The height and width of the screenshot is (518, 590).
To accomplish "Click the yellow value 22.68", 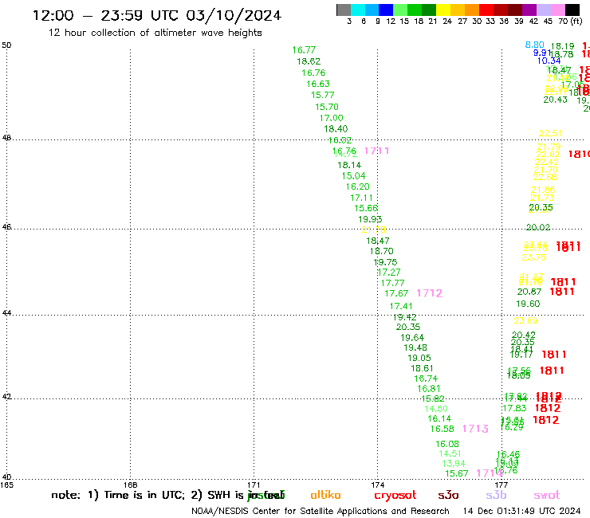I will click(x=545, y=177).
